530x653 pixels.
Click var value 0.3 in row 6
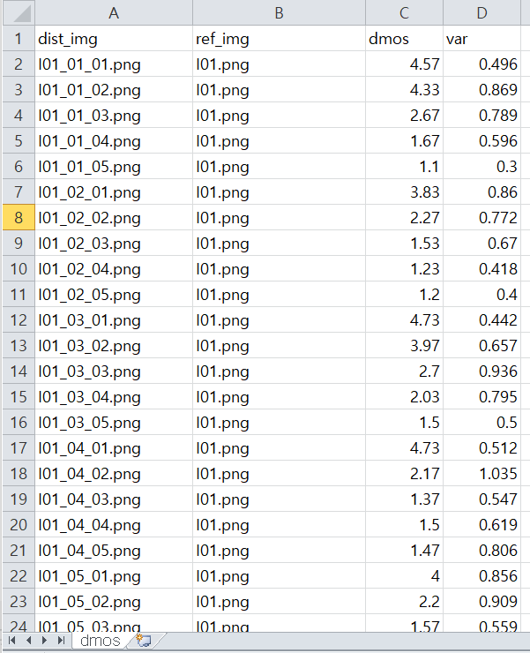point(481,167)
